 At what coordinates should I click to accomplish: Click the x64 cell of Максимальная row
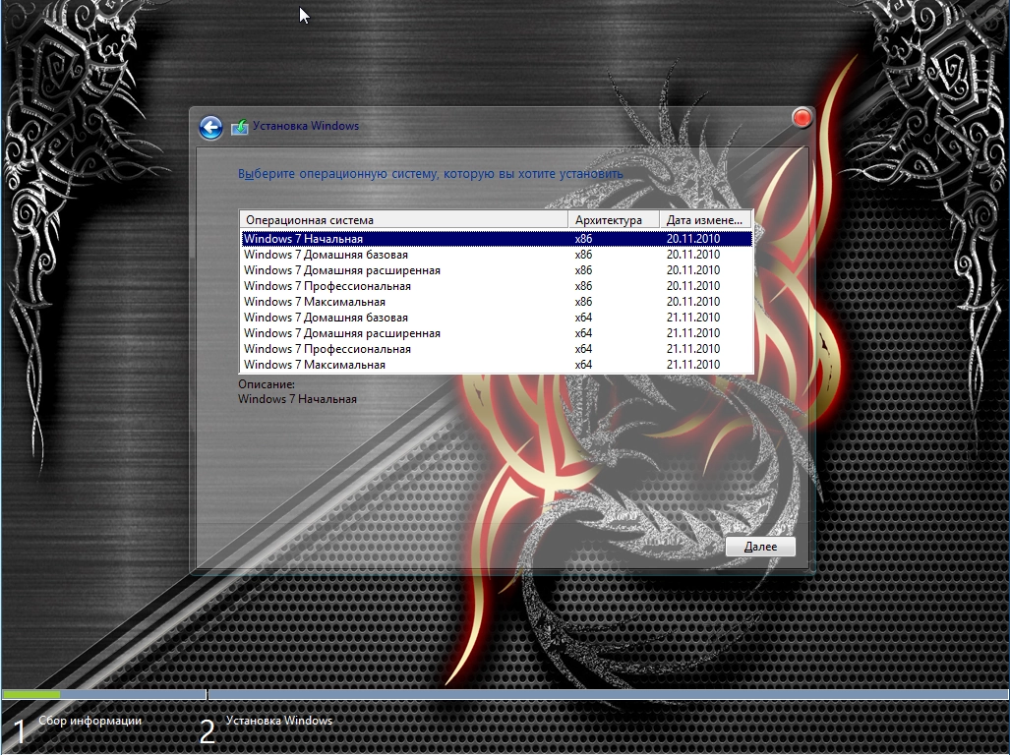coord(583,365)
